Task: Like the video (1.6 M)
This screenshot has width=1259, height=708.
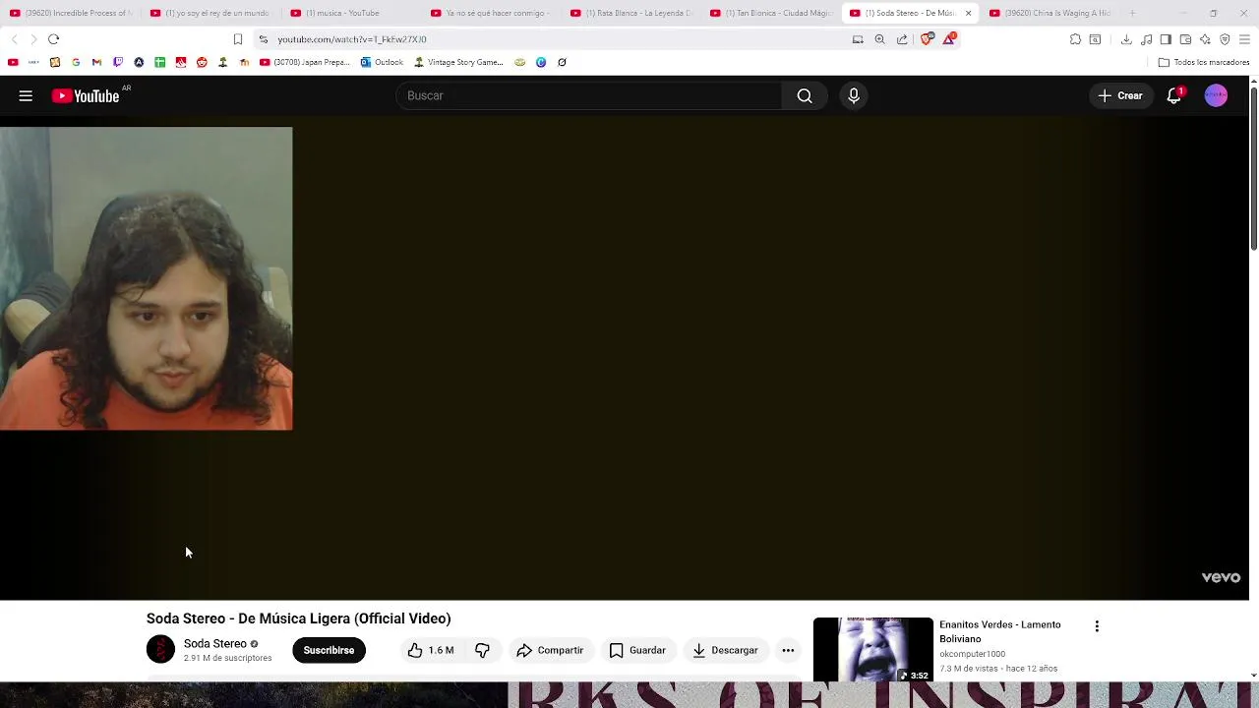Action: click(432, 650)
